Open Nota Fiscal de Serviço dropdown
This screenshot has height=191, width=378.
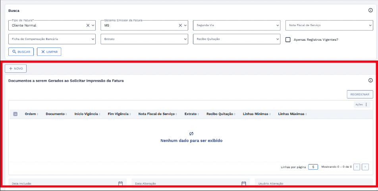[x=370, y=25]
